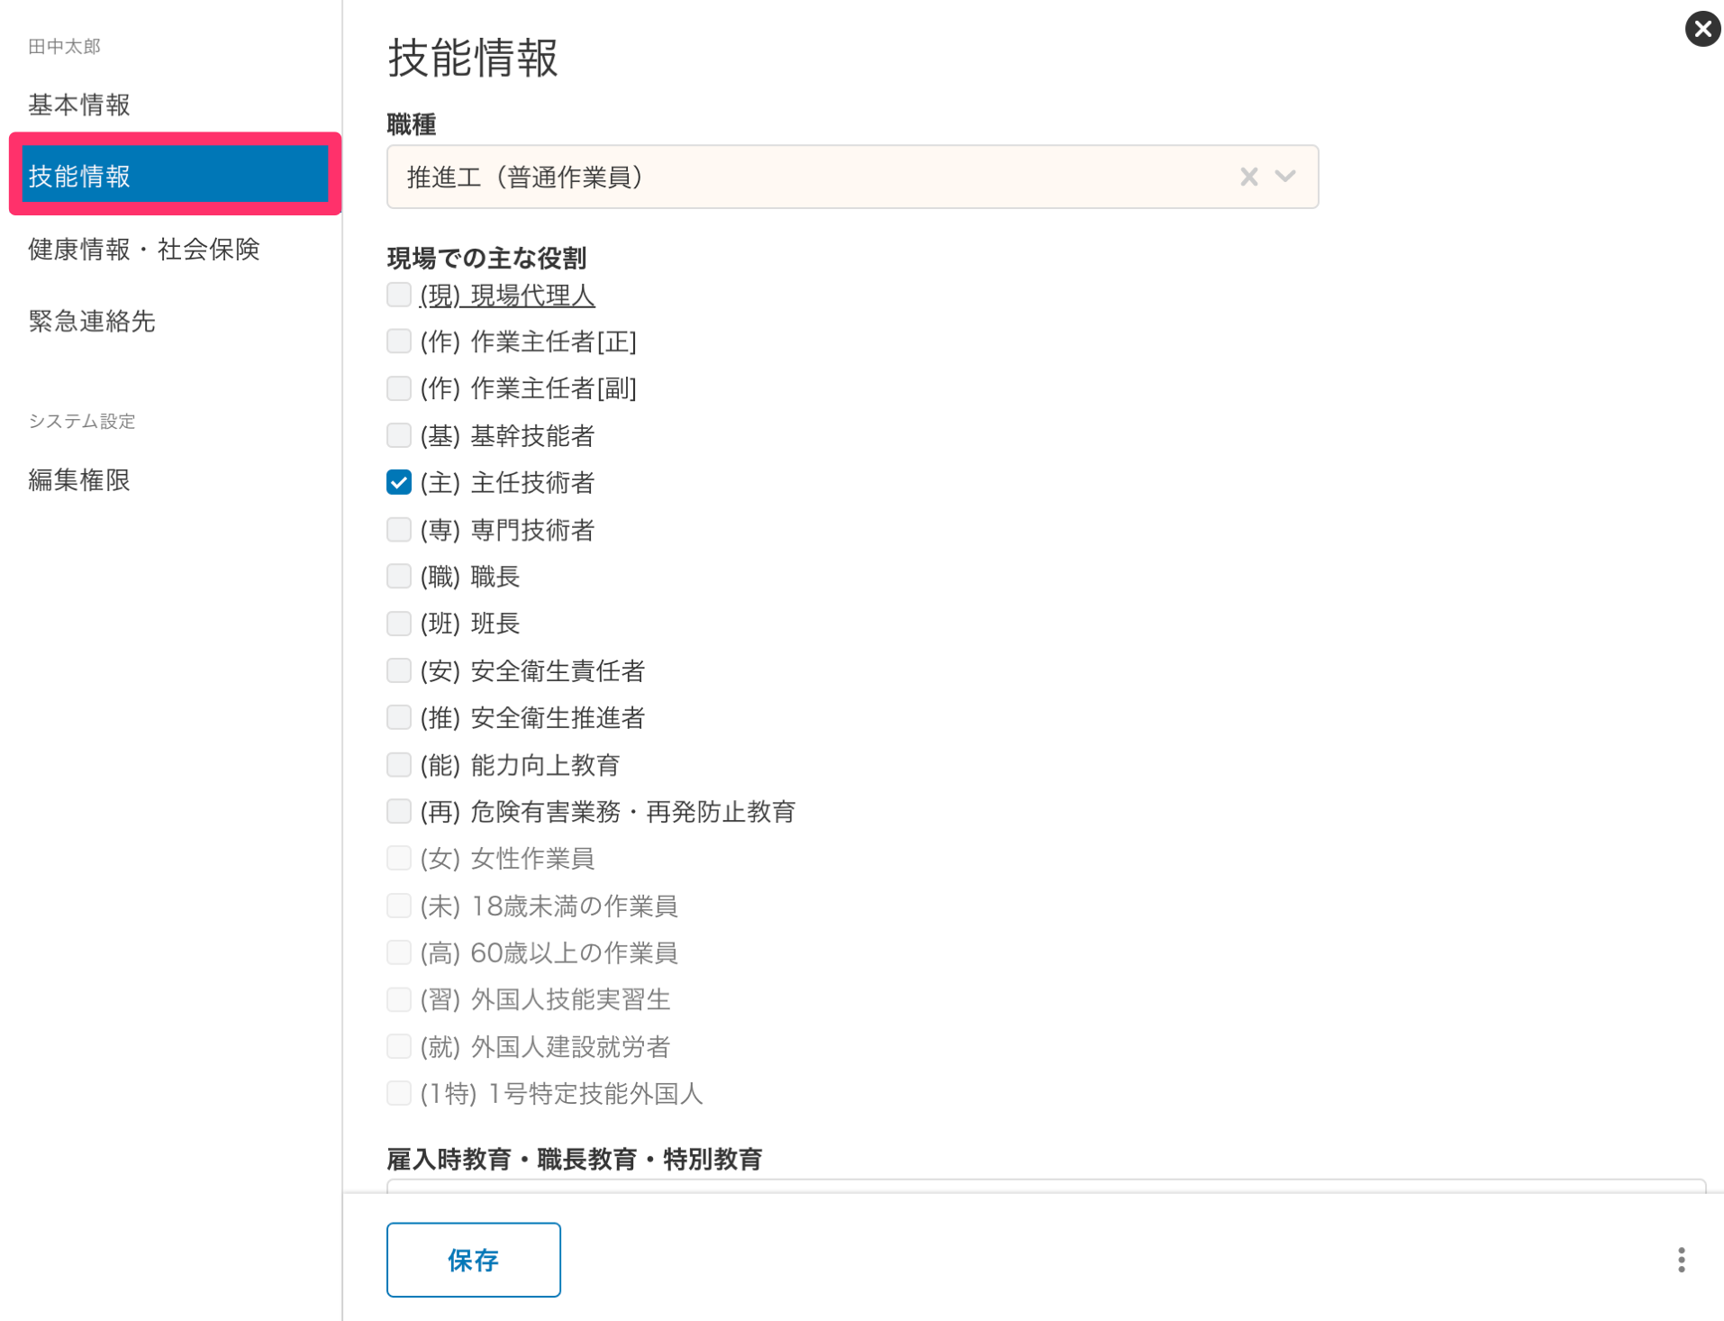Toggle the (専) 専門技術者 checkbox

tap(398, 529)
